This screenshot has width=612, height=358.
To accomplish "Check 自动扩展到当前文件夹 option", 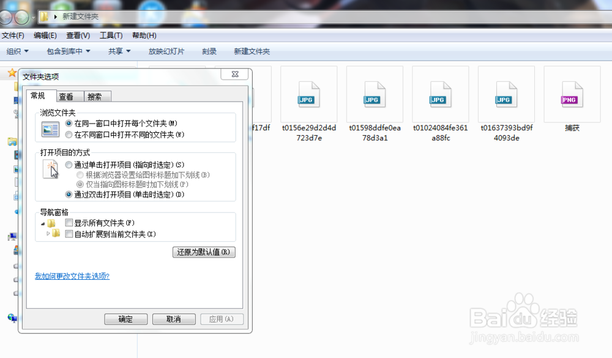I will (x=69, y=234).
